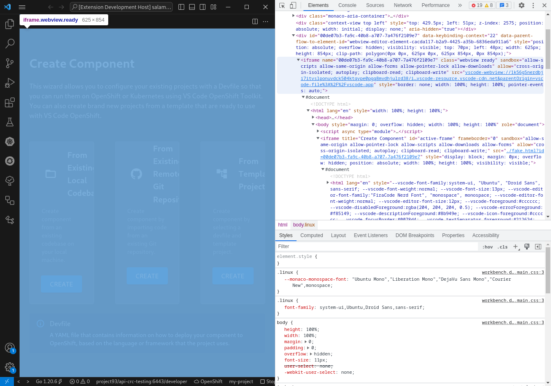551x386 pixels.
Task: Open DevTools settings gear
Action: click(522, 5)
